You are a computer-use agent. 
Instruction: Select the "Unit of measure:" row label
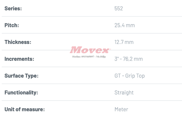click(x=24, y=109)
